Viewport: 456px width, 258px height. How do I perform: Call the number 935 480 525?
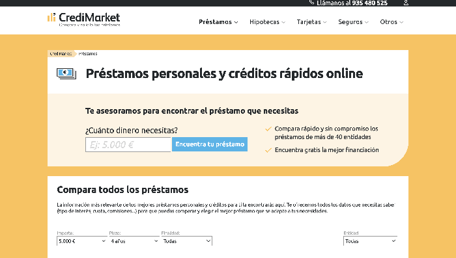(x=369, y=3)
